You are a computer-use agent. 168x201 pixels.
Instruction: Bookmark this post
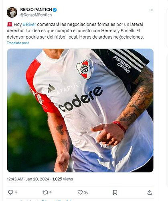click(115, 193)
